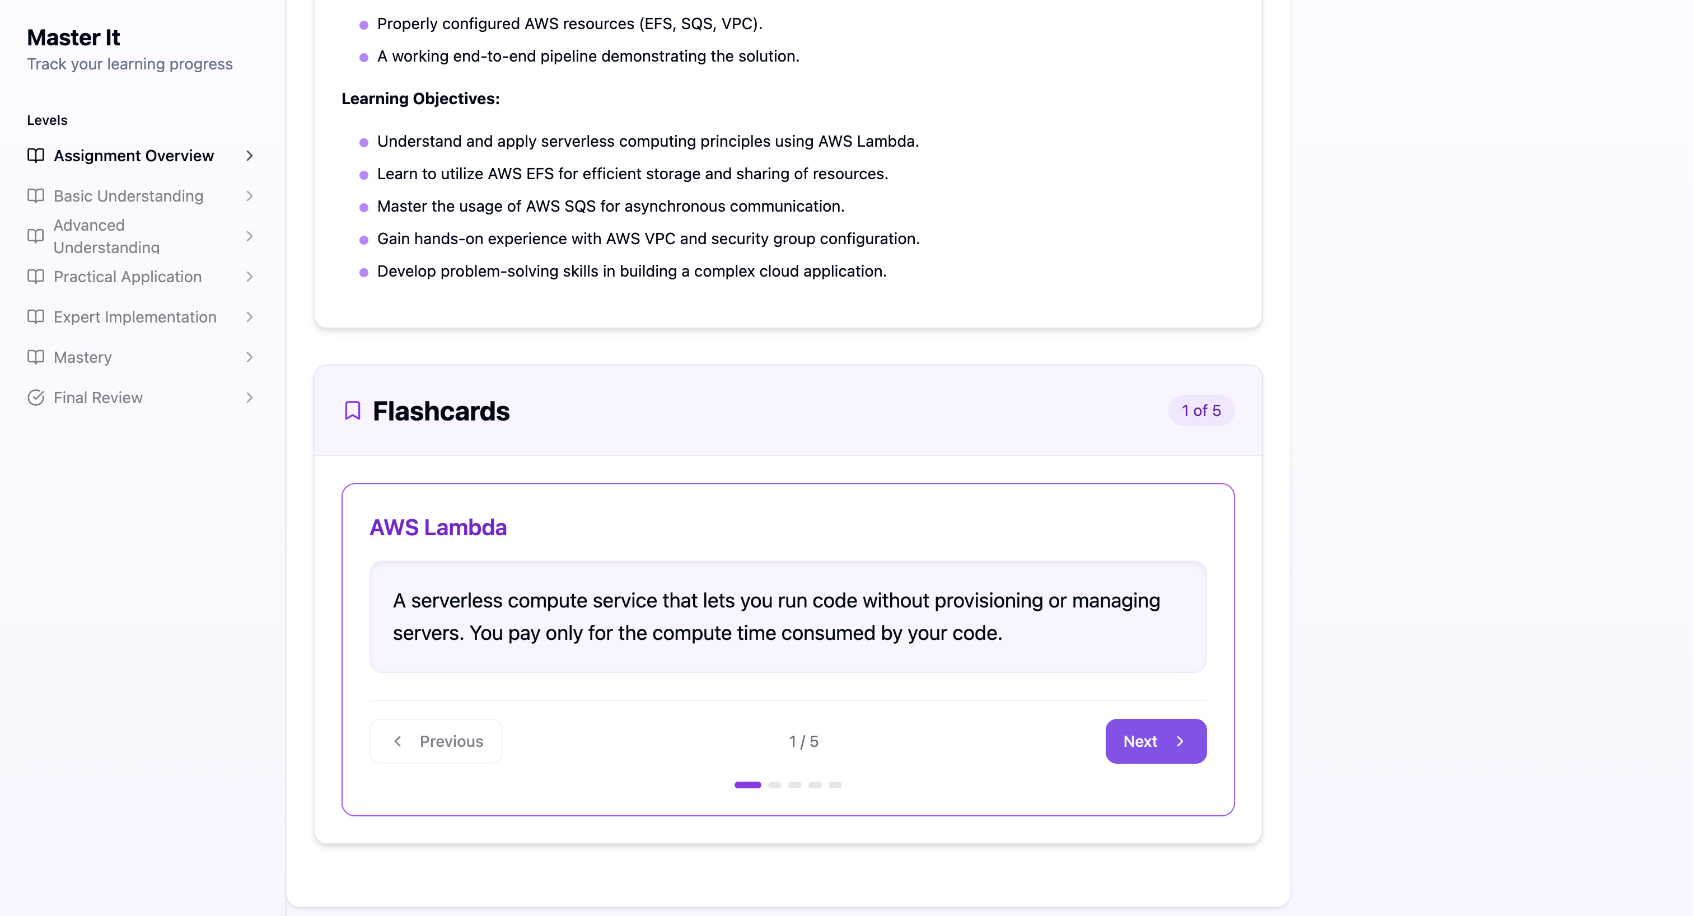1693x916 pixels.
Task: Go to the Next flashcard
Action: (1156, 741)
